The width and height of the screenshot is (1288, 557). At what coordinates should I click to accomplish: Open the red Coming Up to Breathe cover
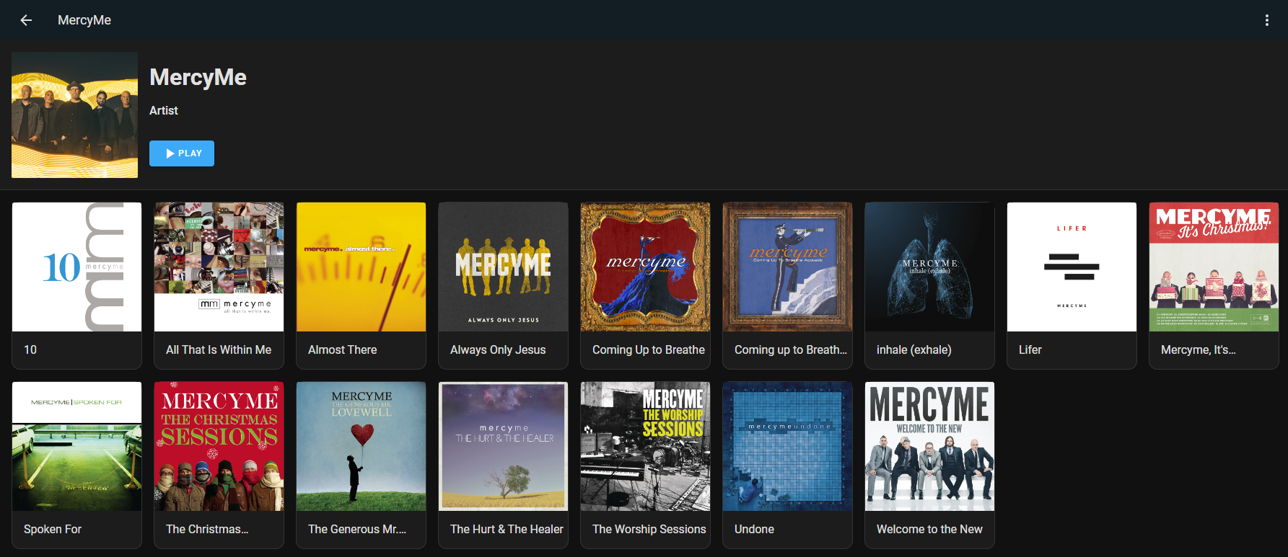pyautogui.click(x=646, y=267)
